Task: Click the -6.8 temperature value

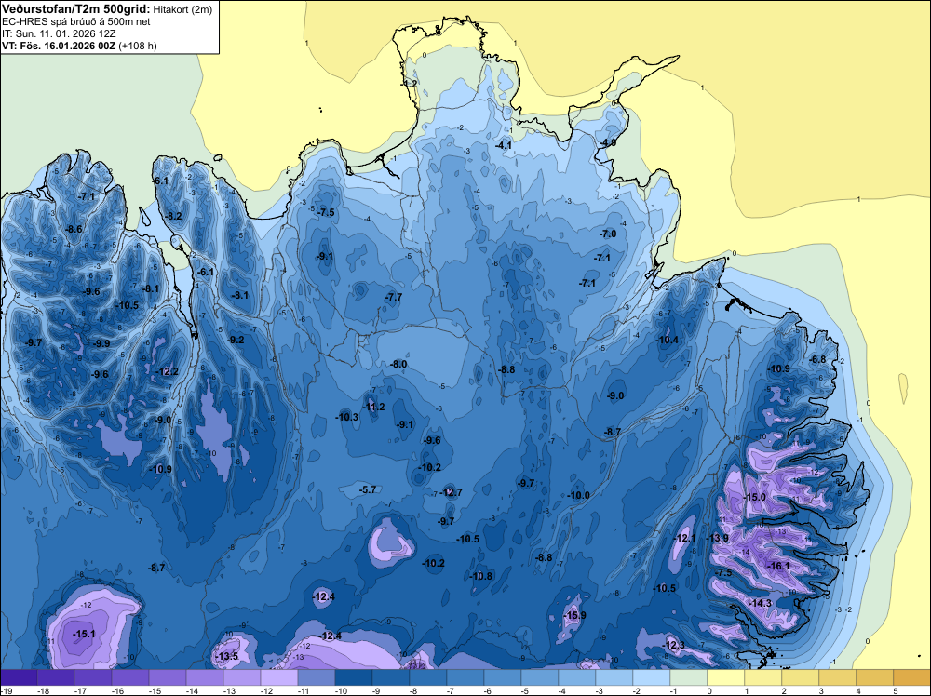Action: coord(818,359)
